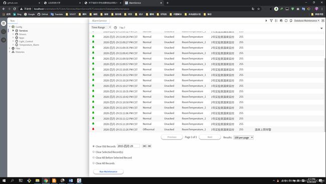
Task: Click the Previous page button
Action: click(x=172, y=137)
